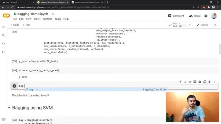Switch to the sklearn BaggingClassifier browser tab

[x=87, y=2]
